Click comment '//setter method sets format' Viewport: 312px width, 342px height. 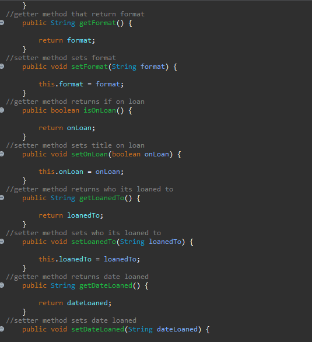[x=61, y=58]
